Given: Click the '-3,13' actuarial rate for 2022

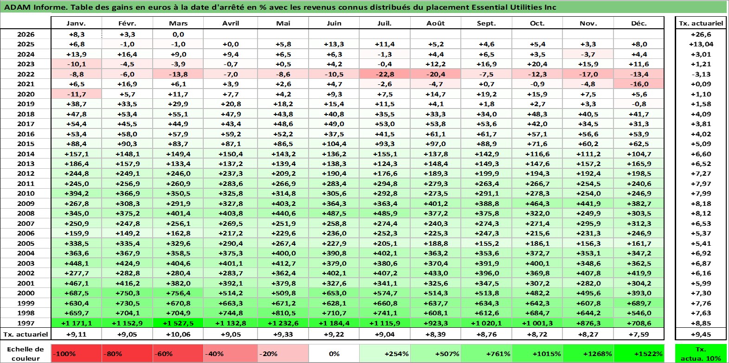Looking at the screenshot, I should (x=701, y=74).
